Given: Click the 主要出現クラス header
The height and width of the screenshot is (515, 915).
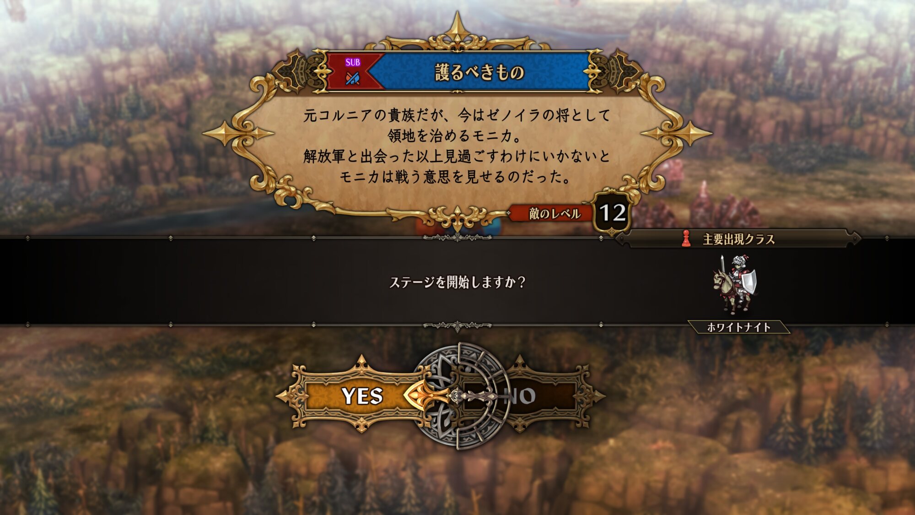Looking at the screenshot, I should [x=739, y=239].
